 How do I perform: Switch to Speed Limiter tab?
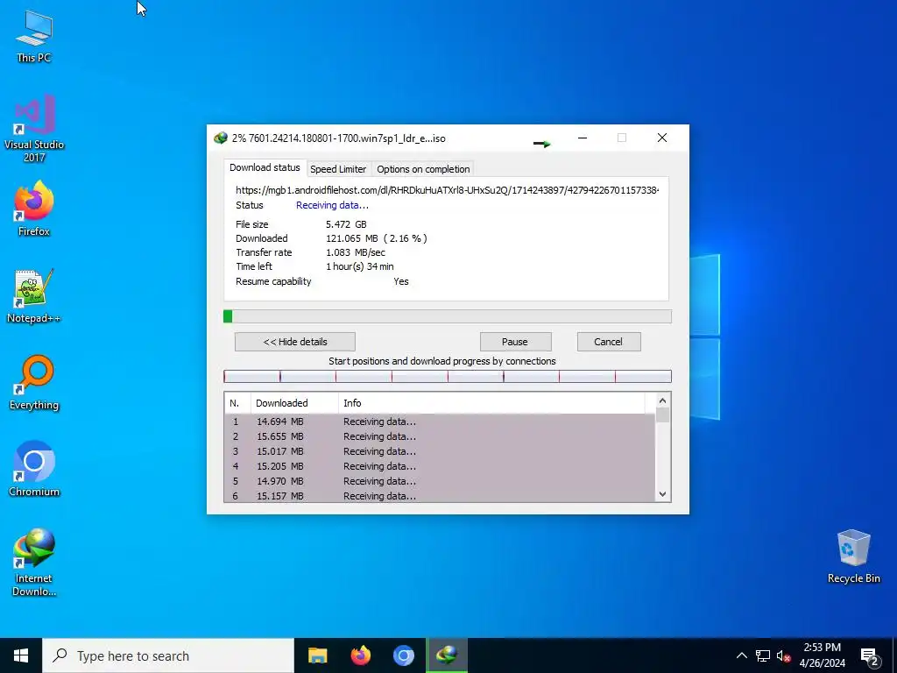coord(338,169)
